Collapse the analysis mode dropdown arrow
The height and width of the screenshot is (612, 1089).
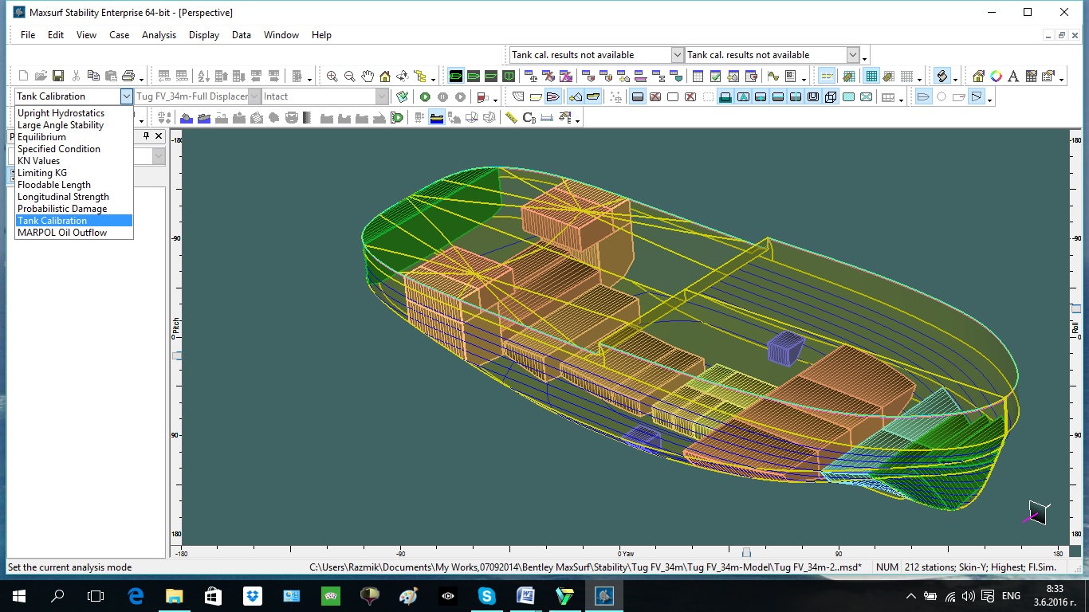(x=126, y=96)
